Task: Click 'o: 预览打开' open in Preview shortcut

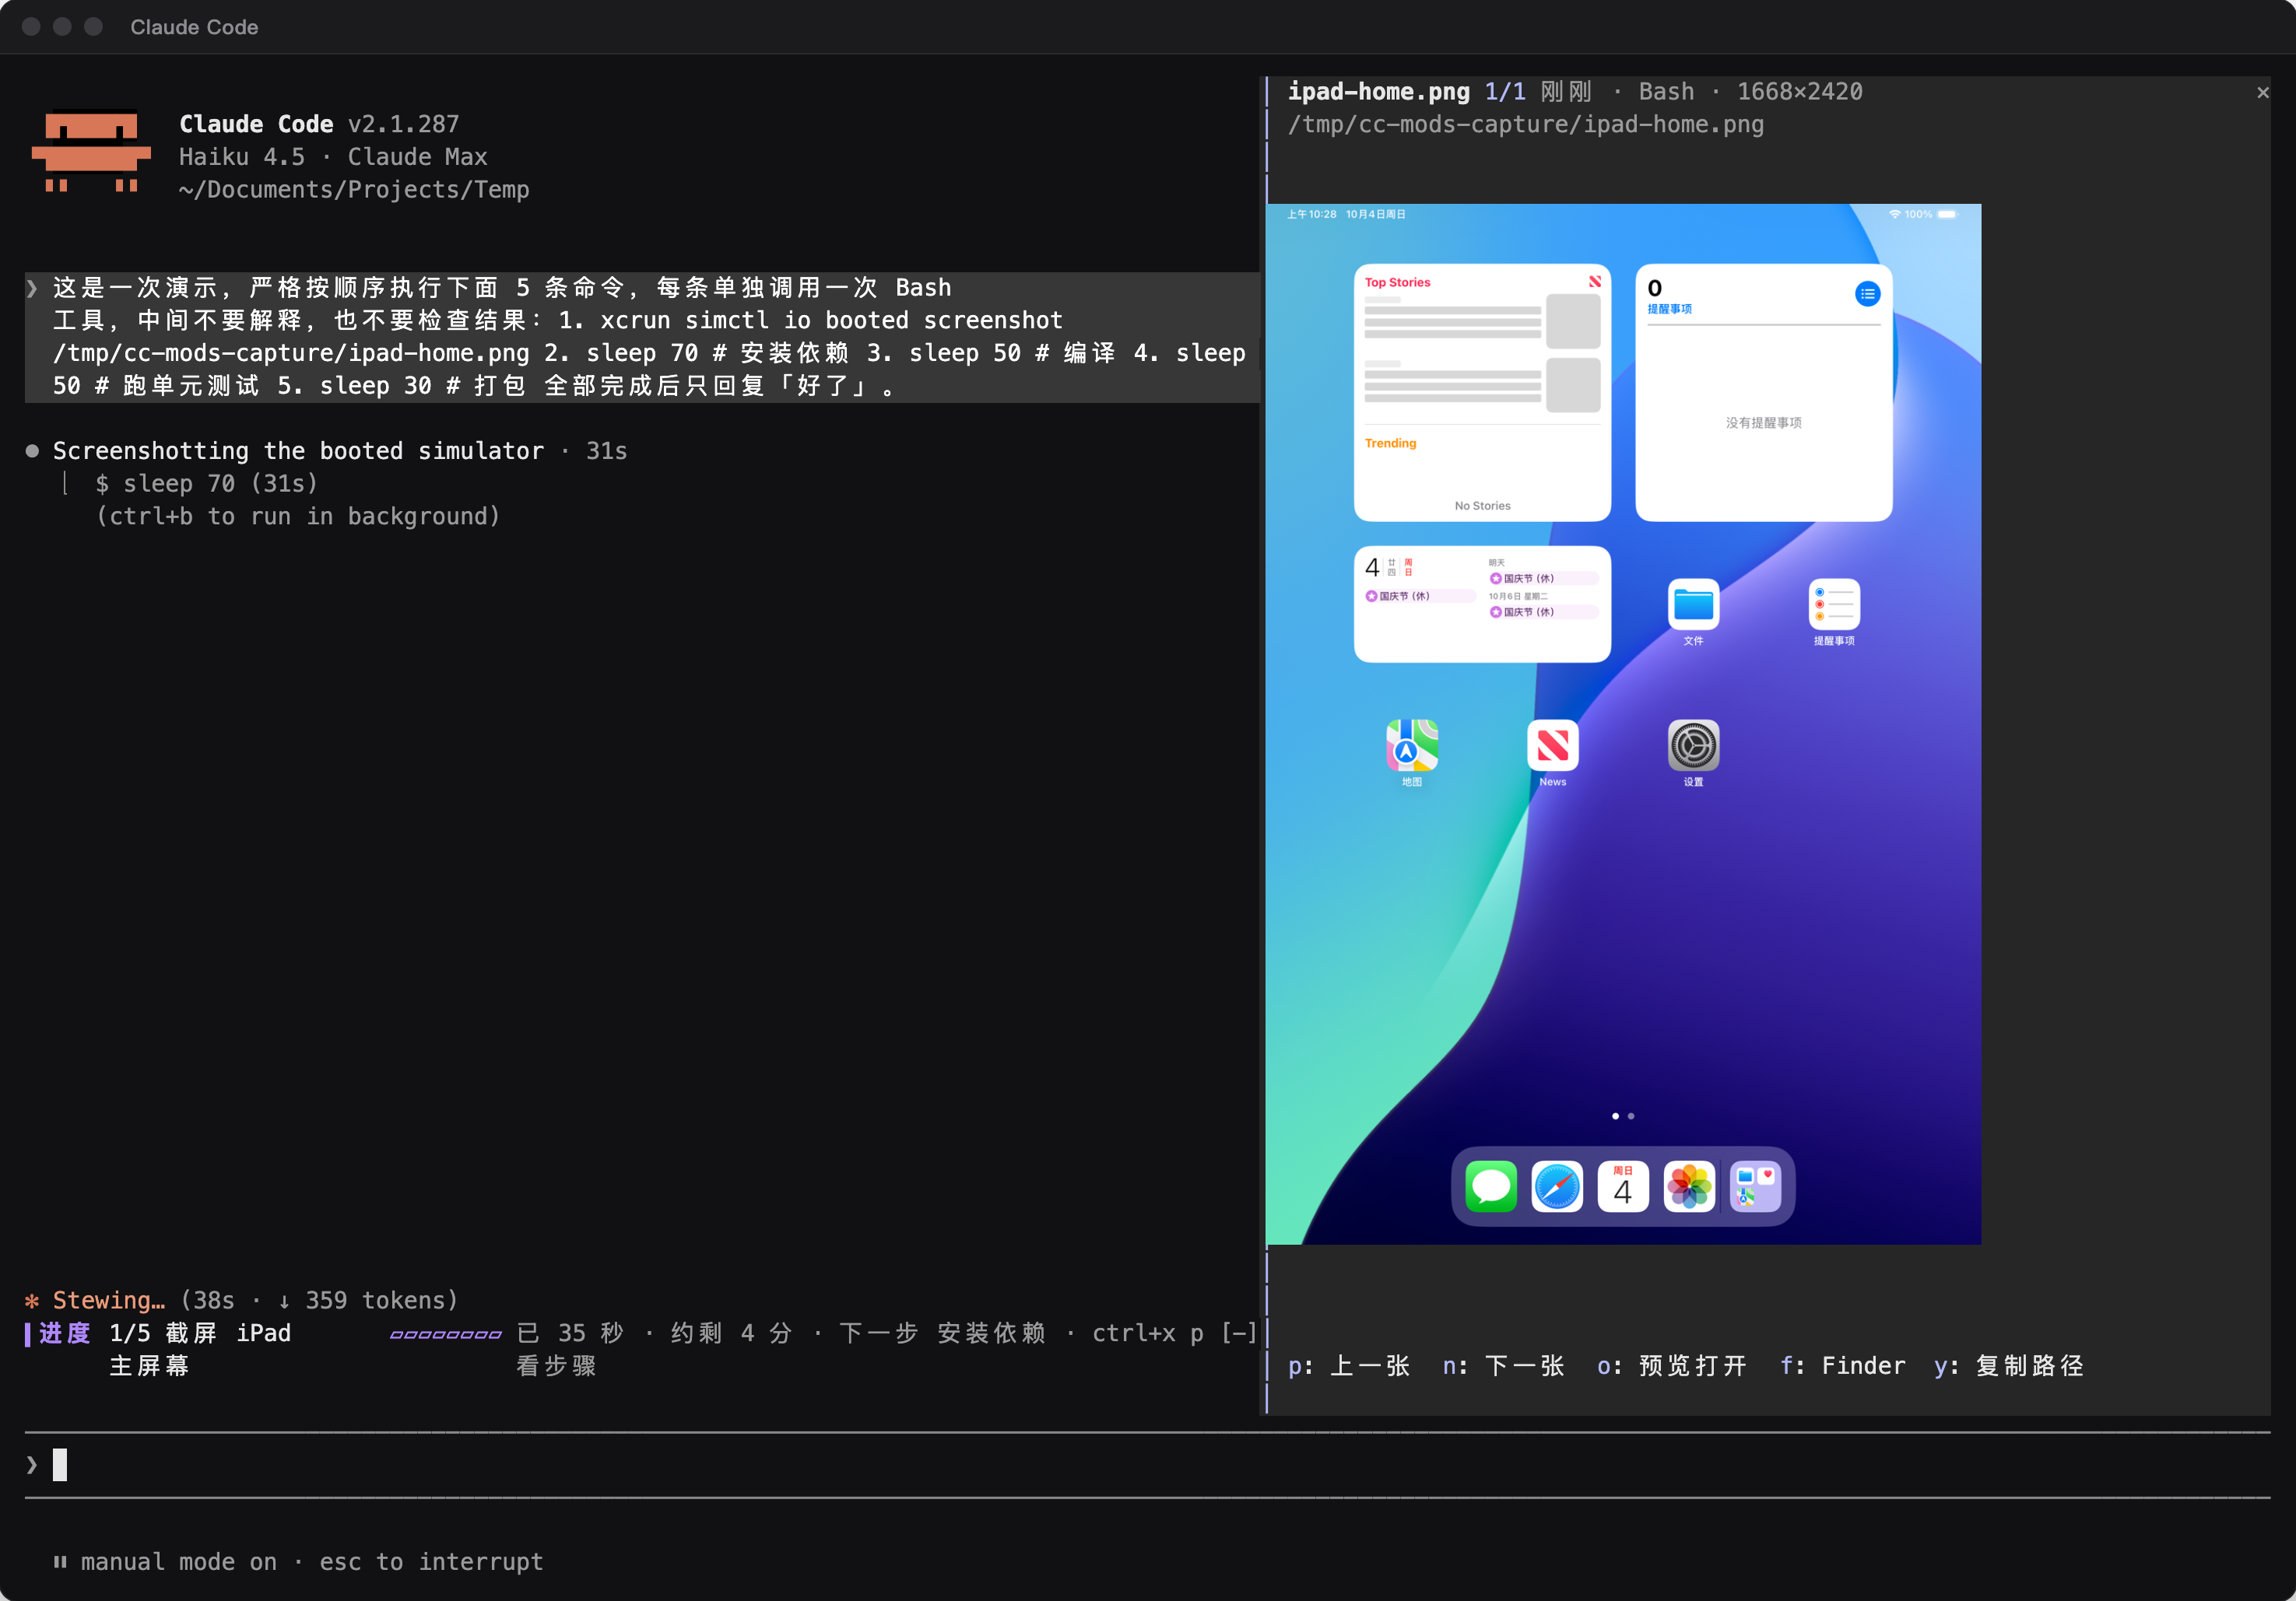Action: click(1672, 1366)
